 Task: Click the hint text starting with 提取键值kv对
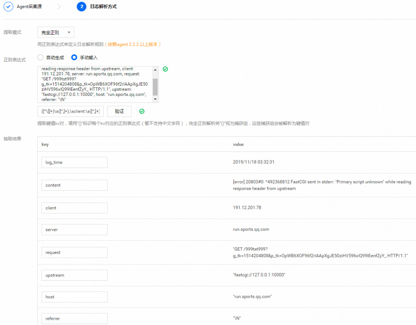point(173,123)
